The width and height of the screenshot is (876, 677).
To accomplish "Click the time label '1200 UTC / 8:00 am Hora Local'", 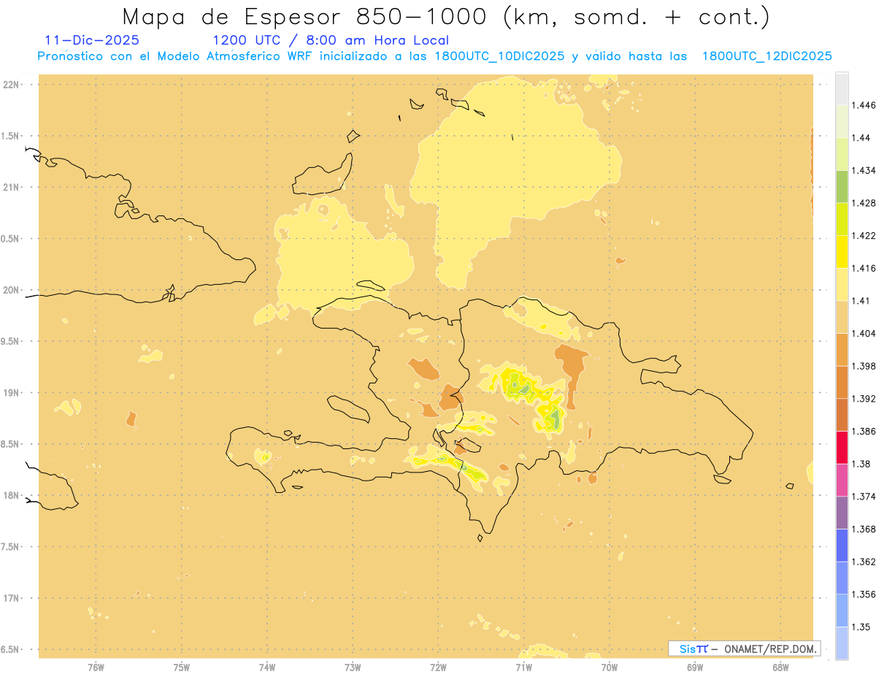I will click(331, 40).
